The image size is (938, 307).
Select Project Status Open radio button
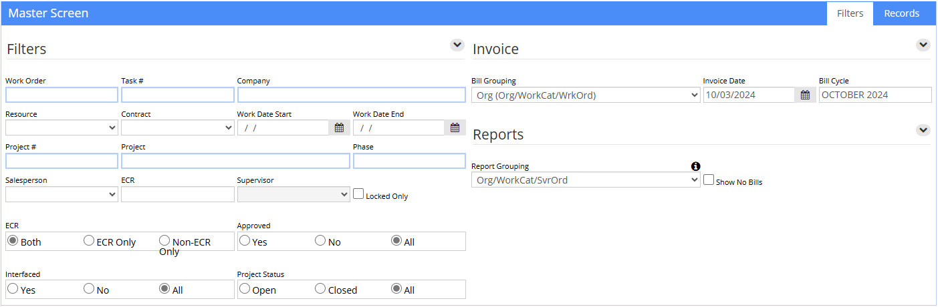[245, 289]
